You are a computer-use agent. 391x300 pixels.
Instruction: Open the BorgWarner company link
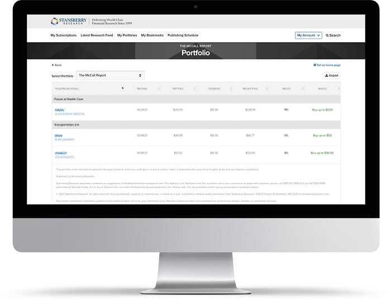65,139
